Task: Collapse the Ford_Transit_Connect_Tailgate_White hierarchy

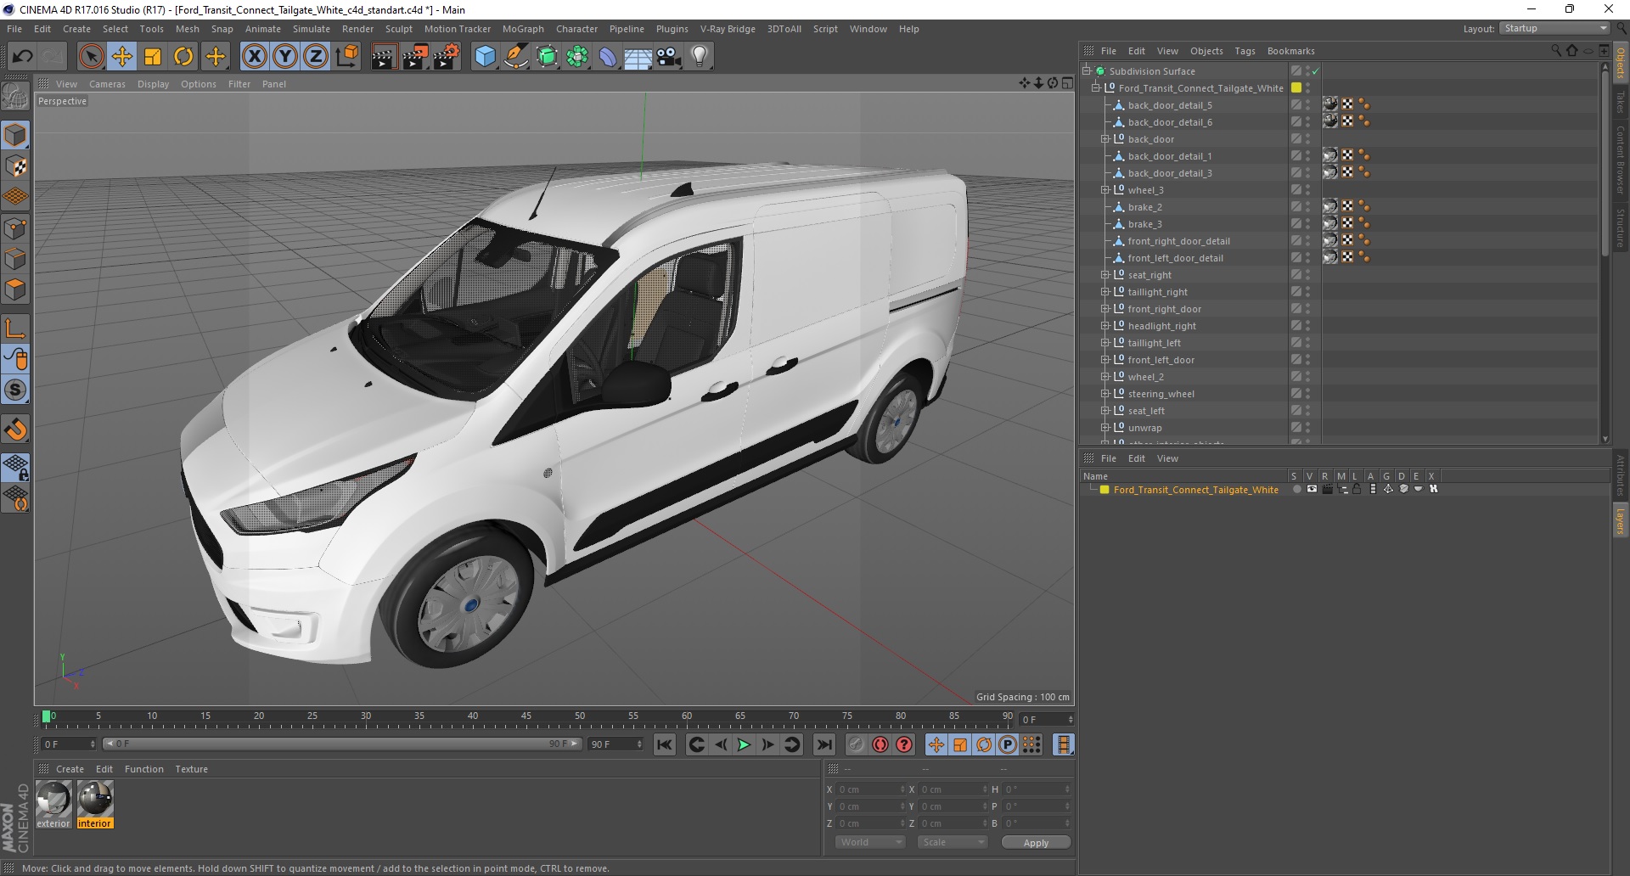Action: click(1096, 88)
